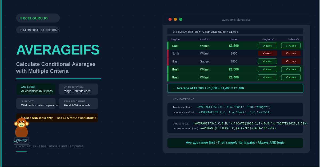Screen dimensions: 320x167
Task: Select the Date window AVERAGEIFS formula
Action: (250, 123)
